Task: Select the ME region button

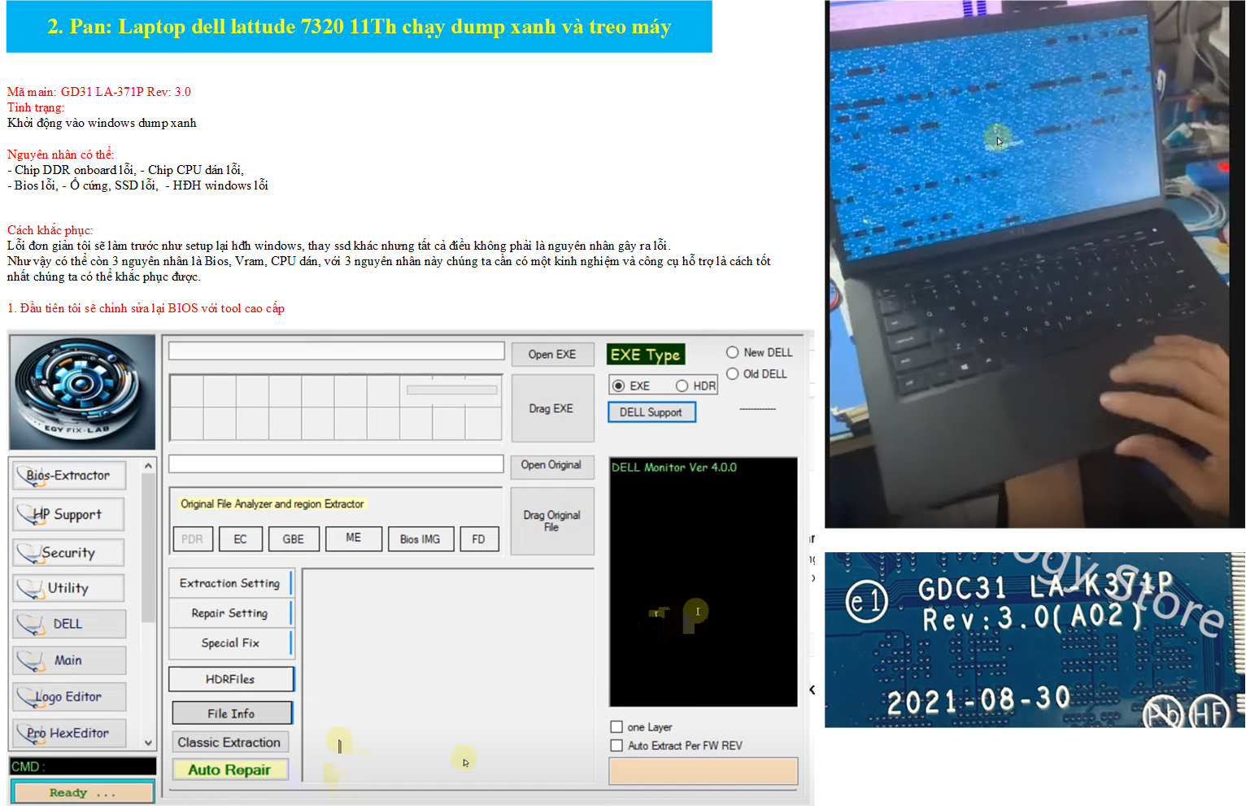Action: tap(354, 538)
